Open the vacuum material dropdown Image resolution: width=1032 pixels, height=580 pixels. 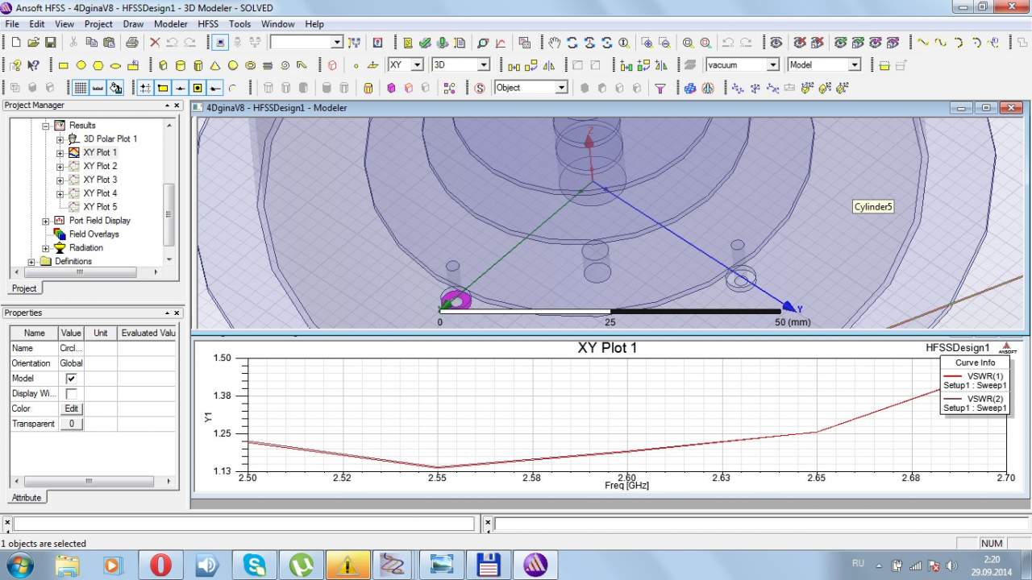point(772,65)
